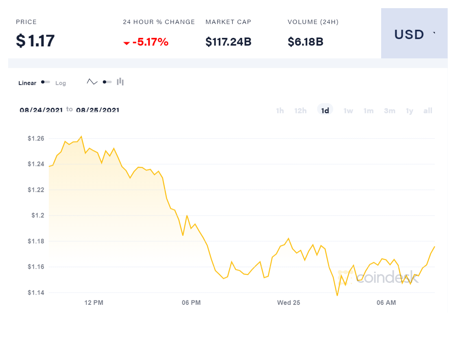Click the end date 08/25/2021
The height and width of the screenshot is (337, 456).
coord(98,110)
